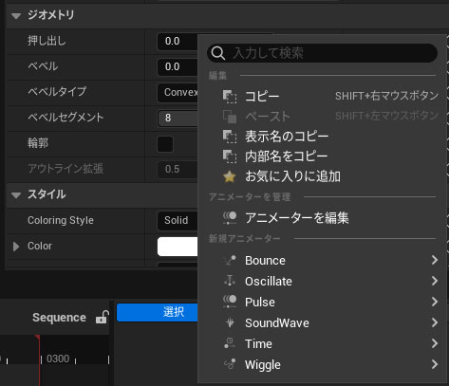Focus the 入力して検索 search field

click(322, 53)
